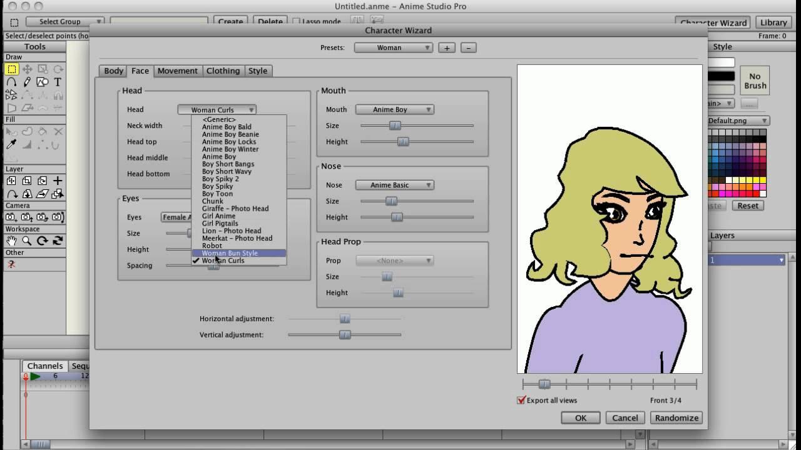This screenshot has width=801, height=450.
Task: Select the Zoom Workspace magnifier tool
Action: (x=27, y=241)
